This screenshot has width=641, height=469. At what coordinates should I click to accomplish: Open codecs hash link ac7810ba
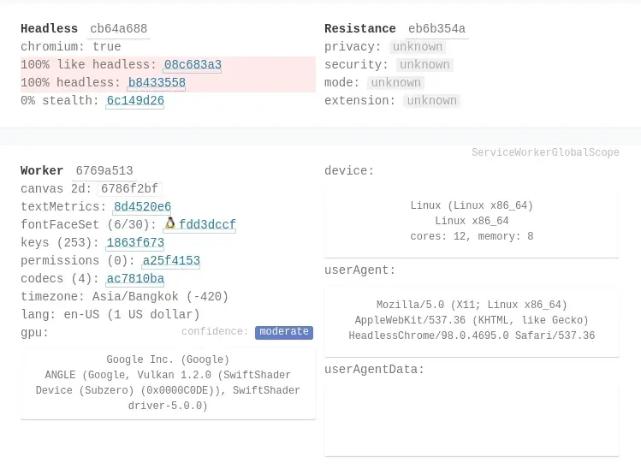[135, 279]
